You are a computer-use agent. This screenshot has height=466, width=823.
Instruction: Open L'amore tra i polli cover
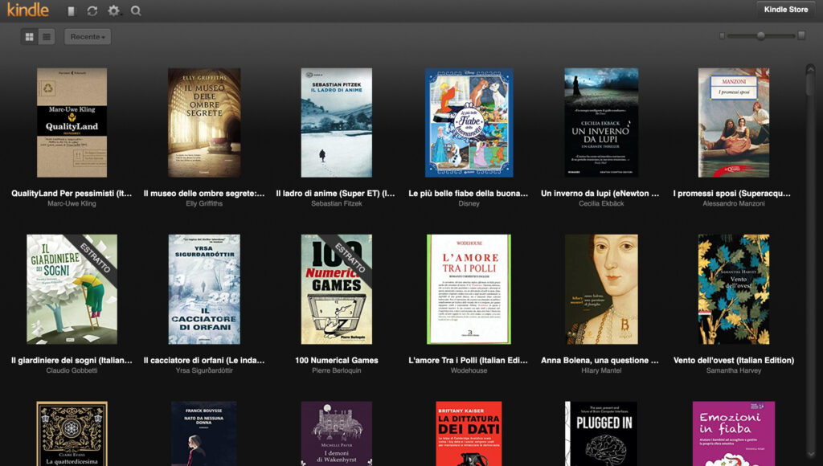469,289
